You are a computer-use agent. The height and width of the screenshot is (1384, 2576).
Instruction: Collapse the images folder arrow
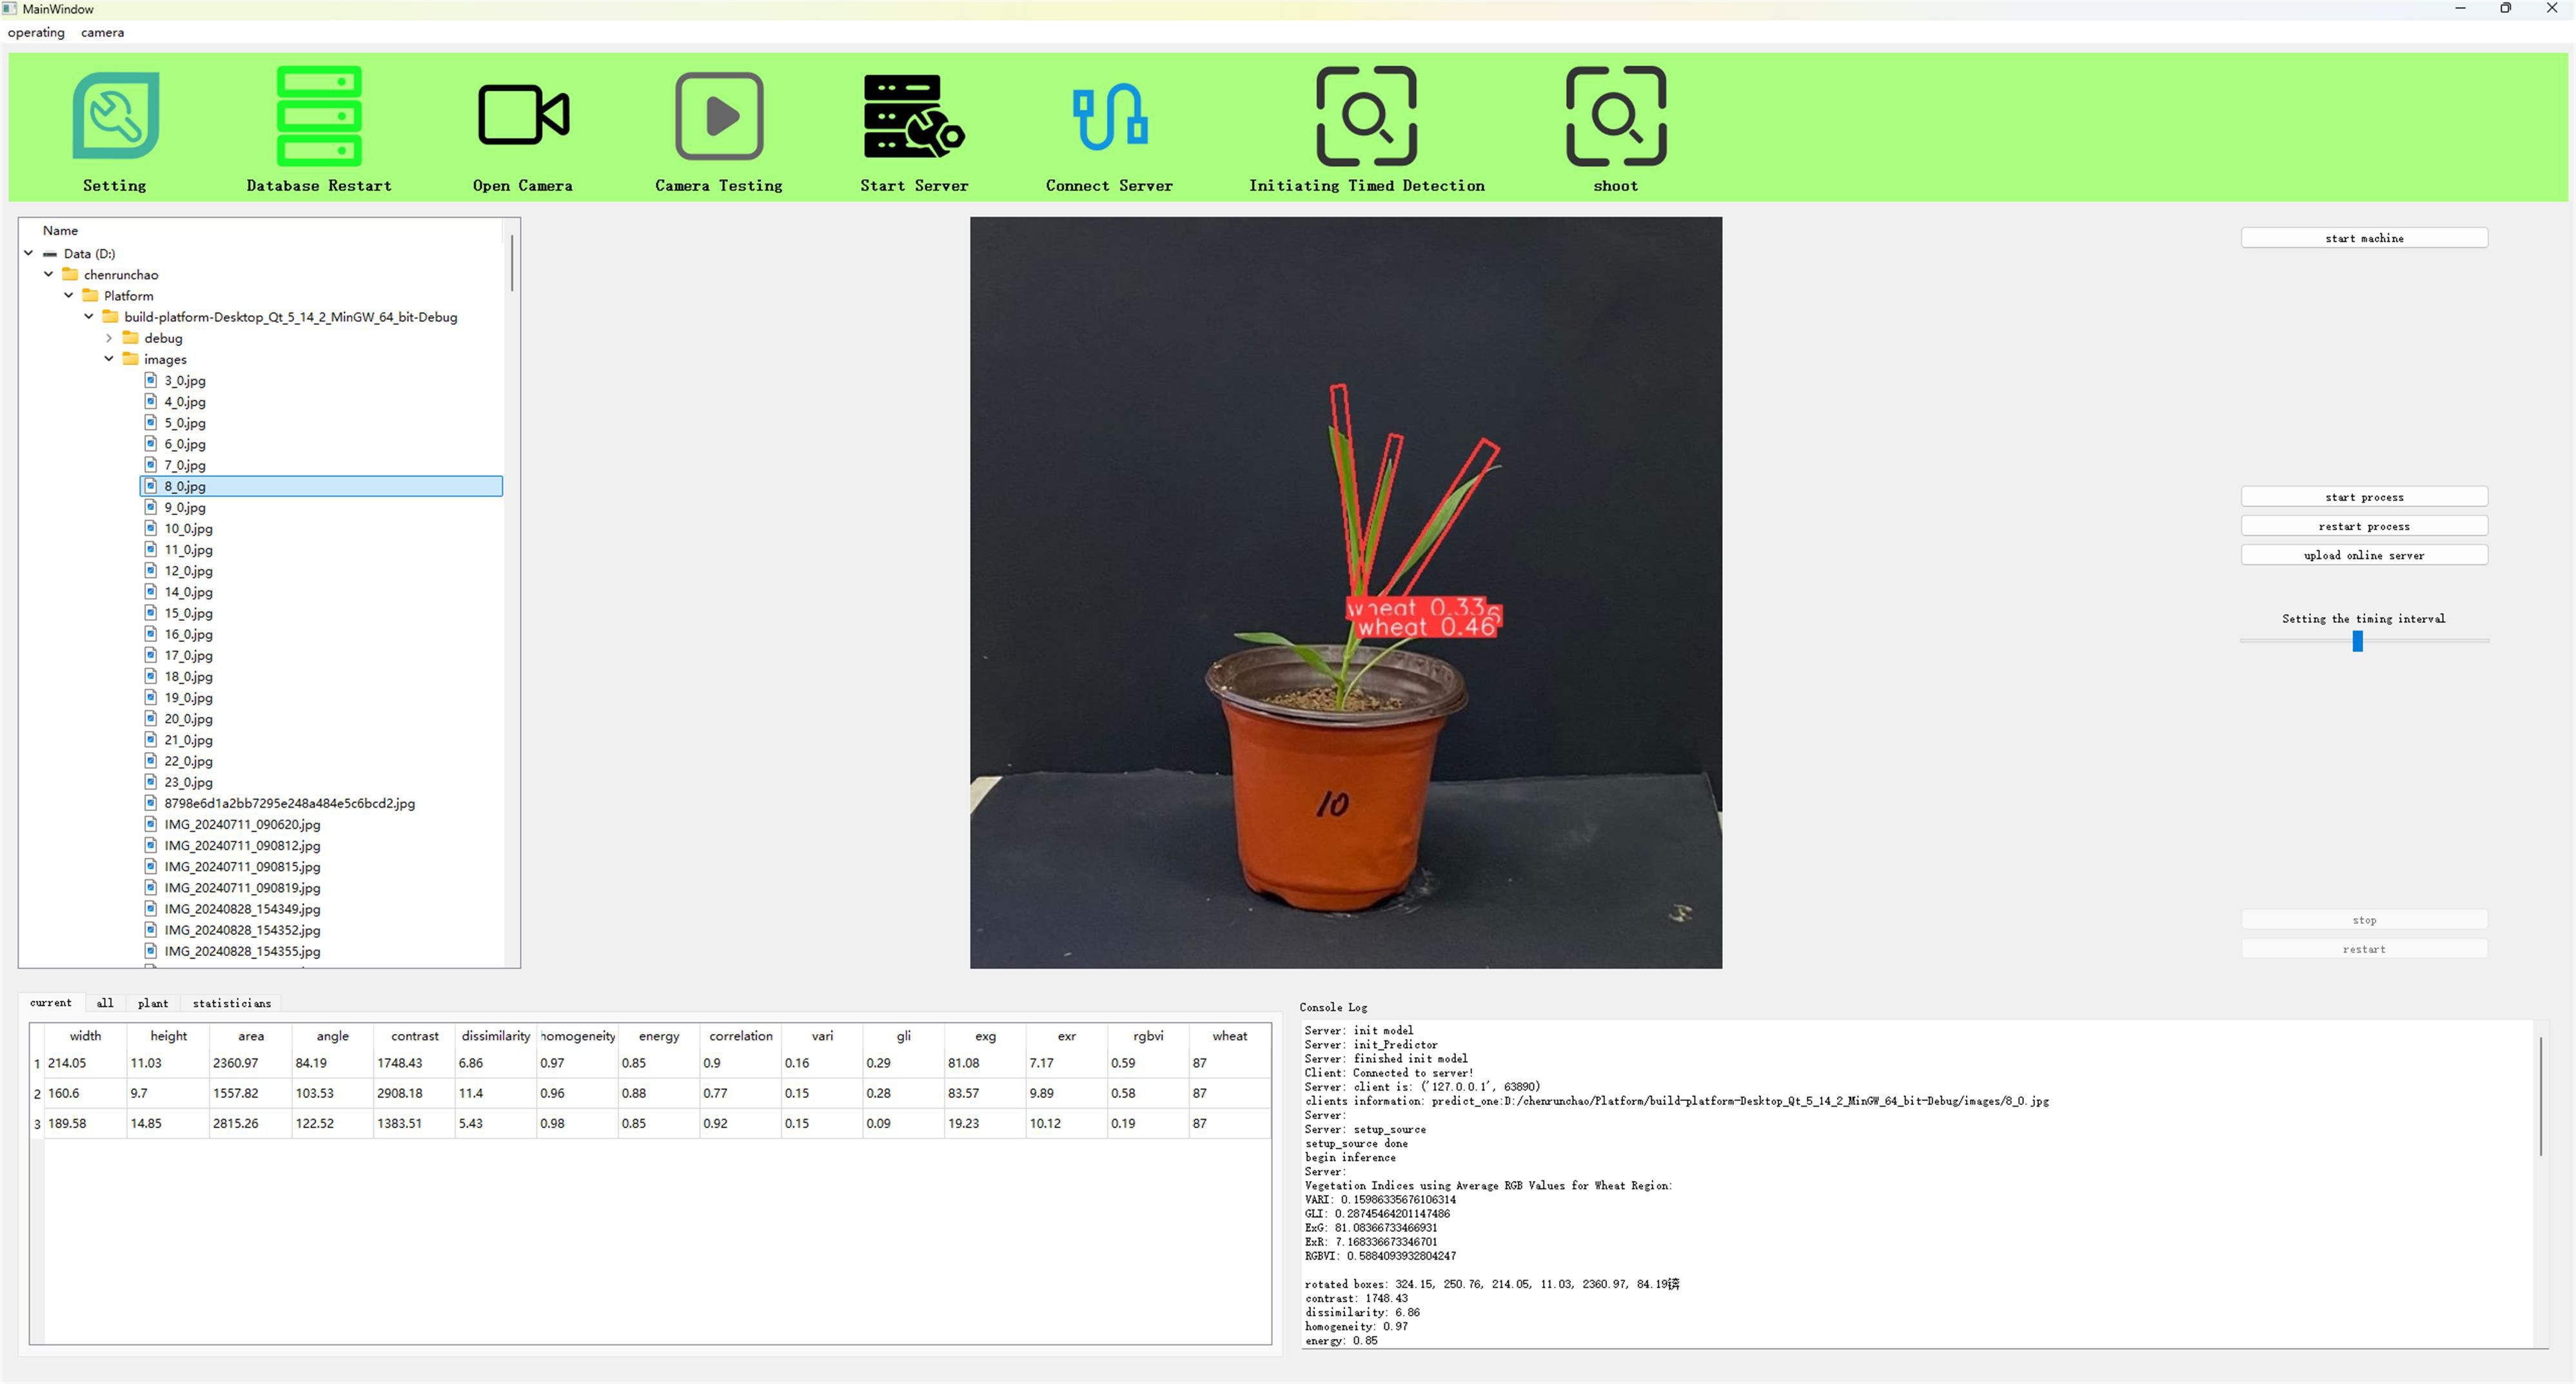(x=109, y=359)
